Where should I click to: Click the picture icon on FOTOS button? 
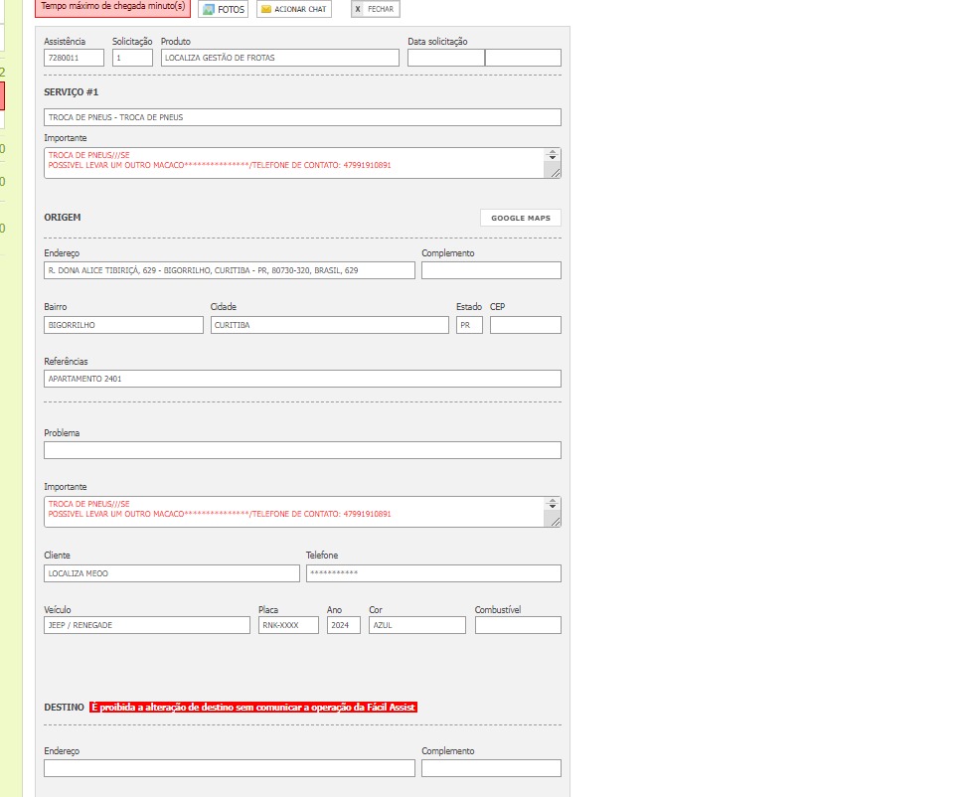tap(209, 9)
